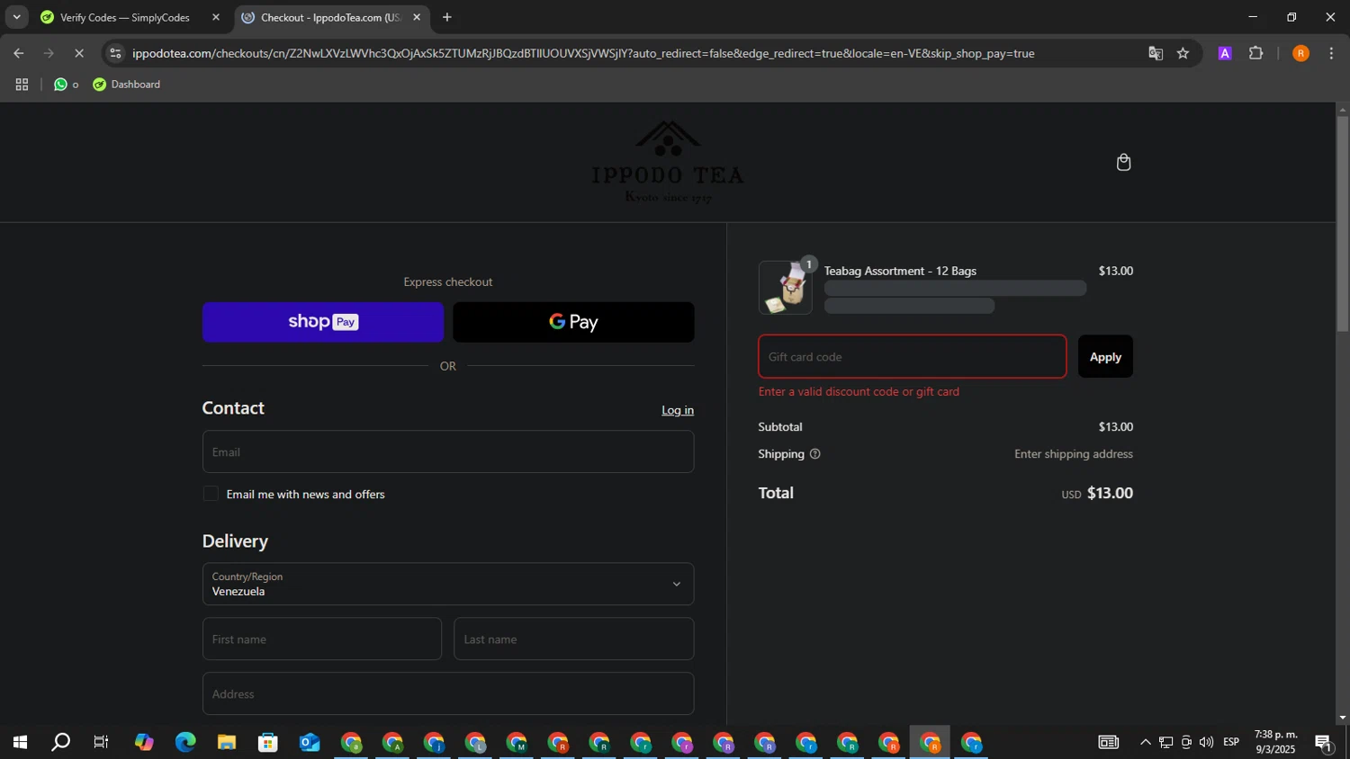
Task: View site information icon in address bar
Action: tap(114, 53)
